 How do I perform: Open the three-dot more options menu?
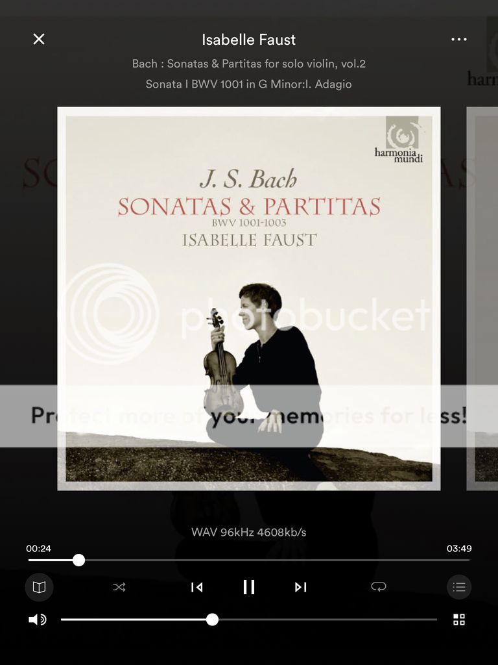(x=459, y=40)
